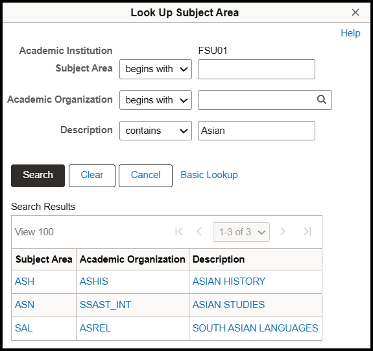Sort by Description column header
Viewport: 373px width, 351px height.
tap(219, 259)
